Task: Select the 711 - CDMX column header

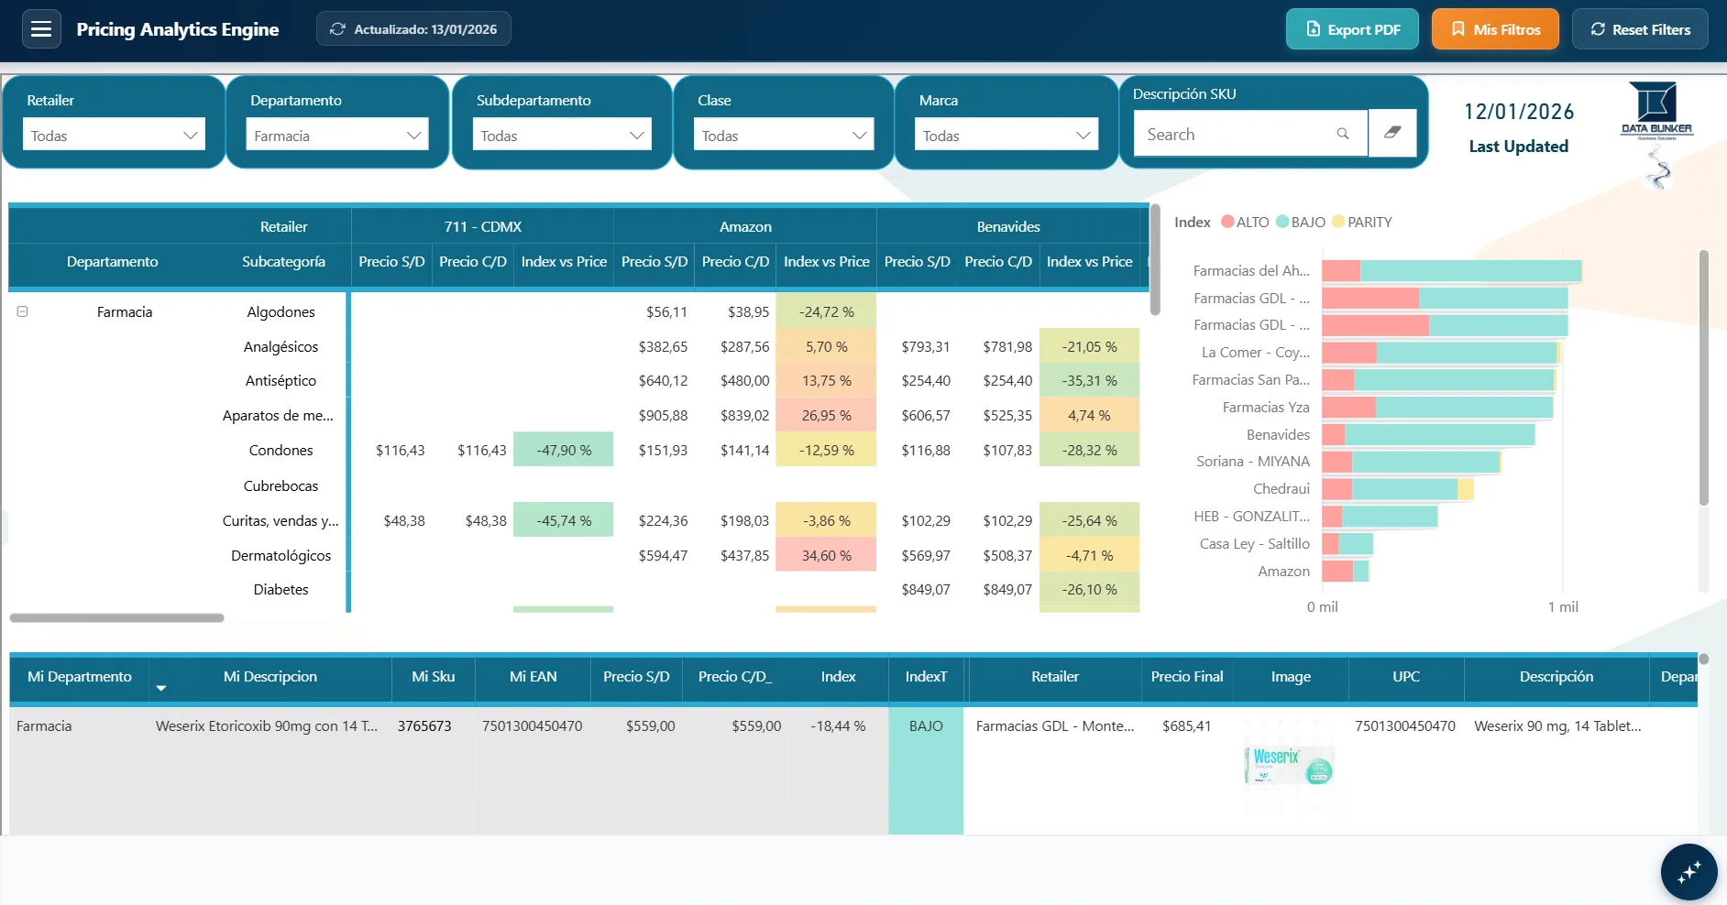Action: tap(482, 226)
